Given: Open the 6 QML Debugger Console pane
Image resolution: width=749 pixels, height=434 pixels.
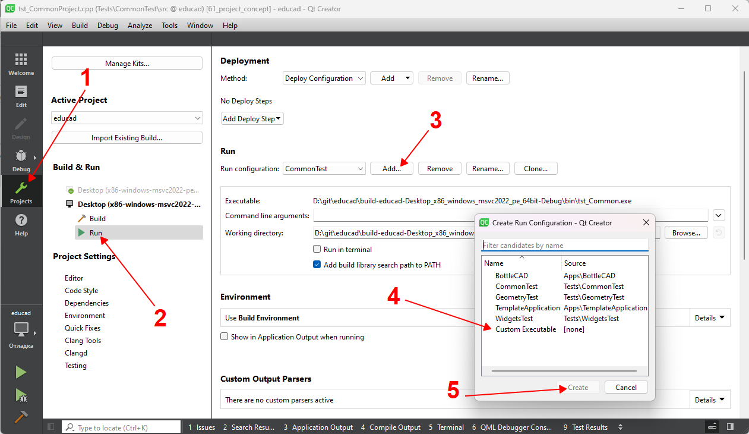Looking at the screenshot, I should coord(512,427).
